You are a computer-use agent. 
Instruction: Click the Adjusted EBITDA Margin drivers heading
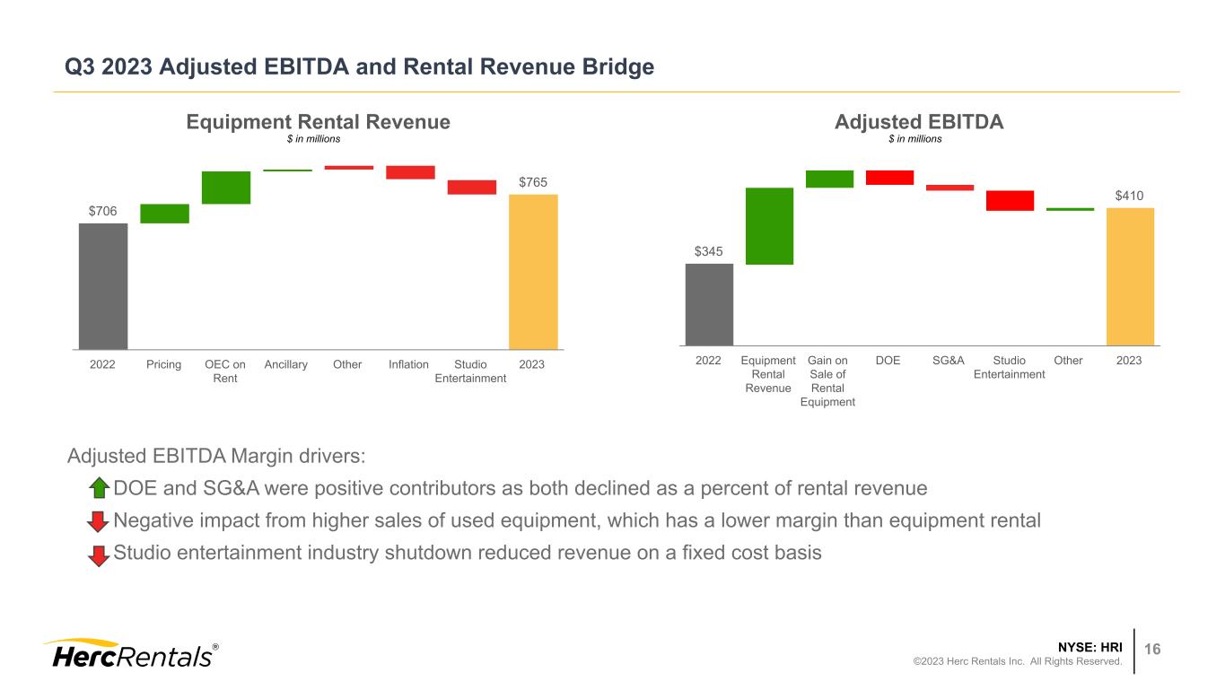point(216,456)
